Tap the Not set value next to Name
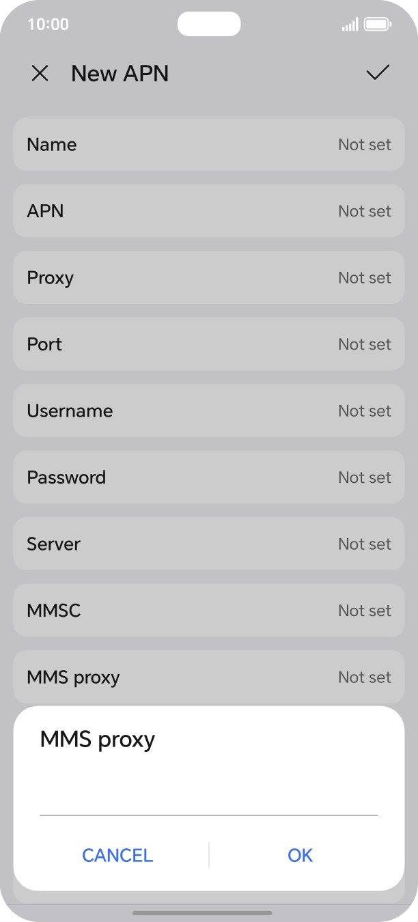The height and width of the screenshot is (922, 418). point(364,144)
